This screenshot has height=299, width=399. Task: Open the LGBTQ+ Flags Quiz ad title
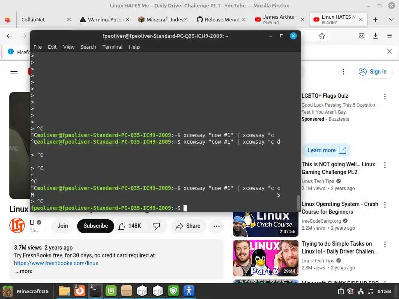tap(325, 96)
